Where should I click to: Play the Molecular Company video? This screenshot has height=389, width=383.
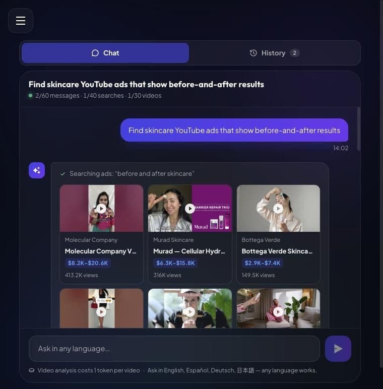[101, 209]
